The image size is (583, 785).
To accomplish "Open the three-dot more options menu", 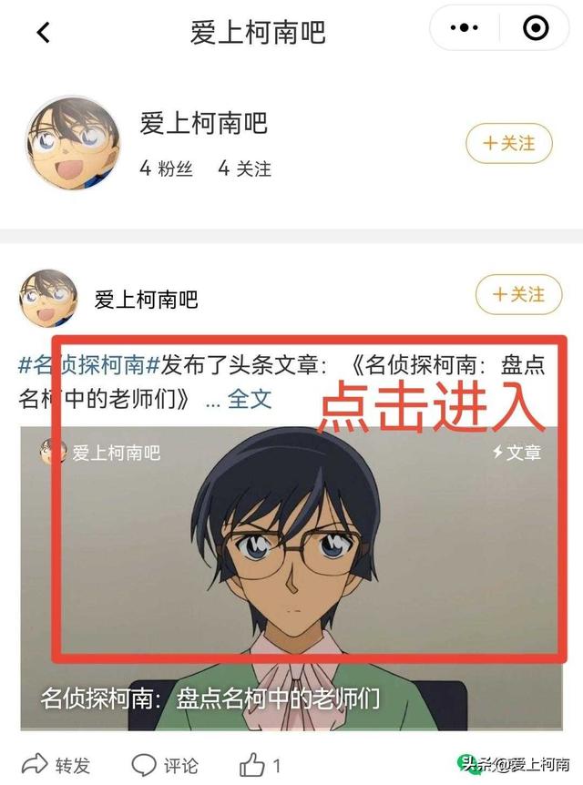I will (464, 27).
